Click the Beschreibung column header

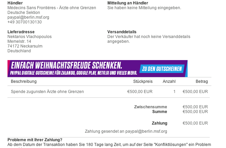pyautogui.click(x=24, y=81)
